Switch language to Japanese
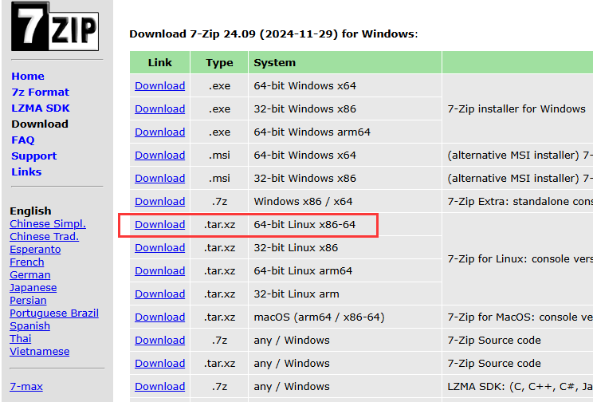This screenshot has height=402, width=593. tap(33, 288)
